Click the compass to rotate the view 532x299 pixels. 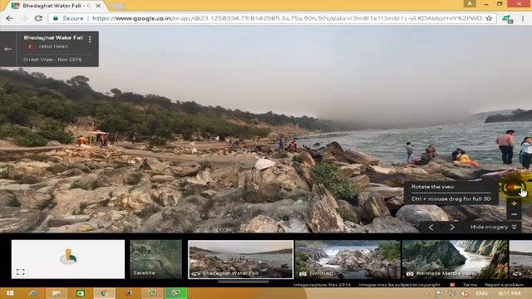[x=514, y=187]
